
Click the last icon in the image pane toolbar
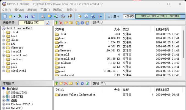[x=87, y=23]
